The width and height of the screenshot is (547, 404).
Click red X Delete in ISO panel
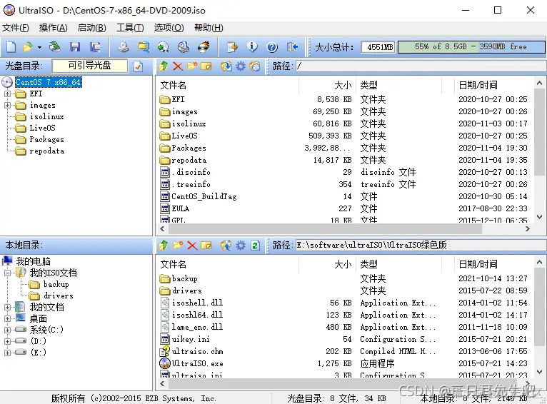tap(178, 66)
